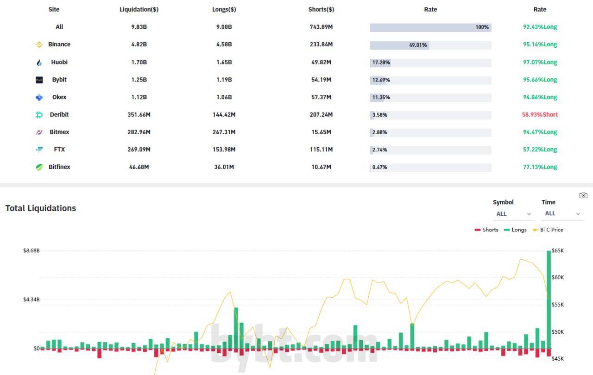Click the Bitmex logo icon
This screenshot has height=375, width=593.
pos(39,132)
